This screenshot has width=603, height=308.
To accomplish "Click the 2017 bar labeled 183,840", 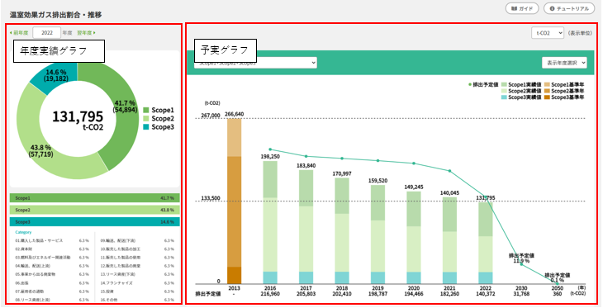I will [306, 227].
